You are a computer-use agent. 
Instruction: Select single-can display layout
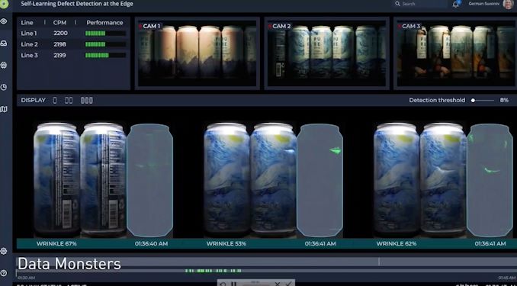[x=55, y=100]
